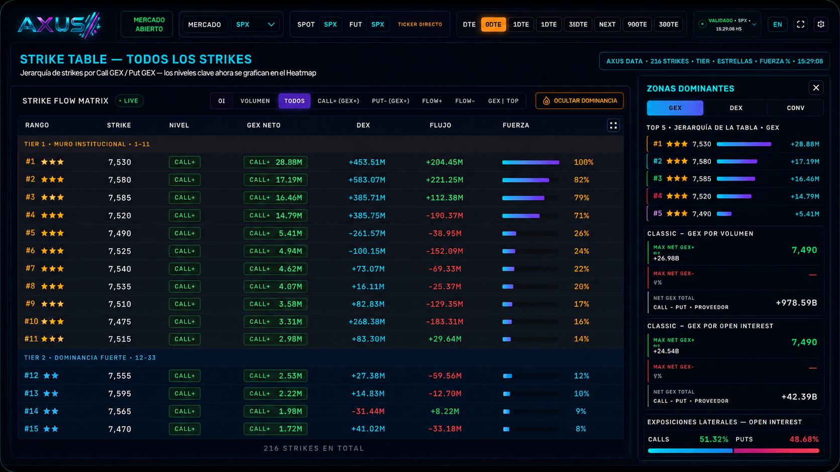Image resolution: width=840 pixels, height=472 pixels.
Task: Open the DEX tab in Zonas Dominantes
Action: point(736,108)
